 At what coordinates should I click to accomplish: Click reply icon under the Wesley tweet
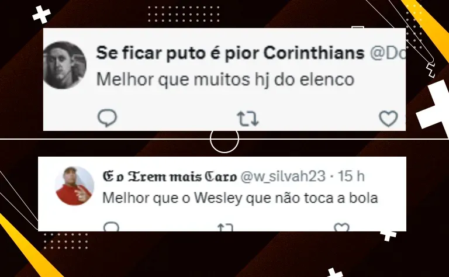(x=111, y=227)
